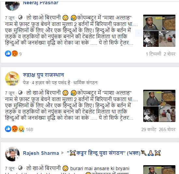179x174 pixels.
Task: Open the 29 कमेंट comments list
Action: click(149, 129)
